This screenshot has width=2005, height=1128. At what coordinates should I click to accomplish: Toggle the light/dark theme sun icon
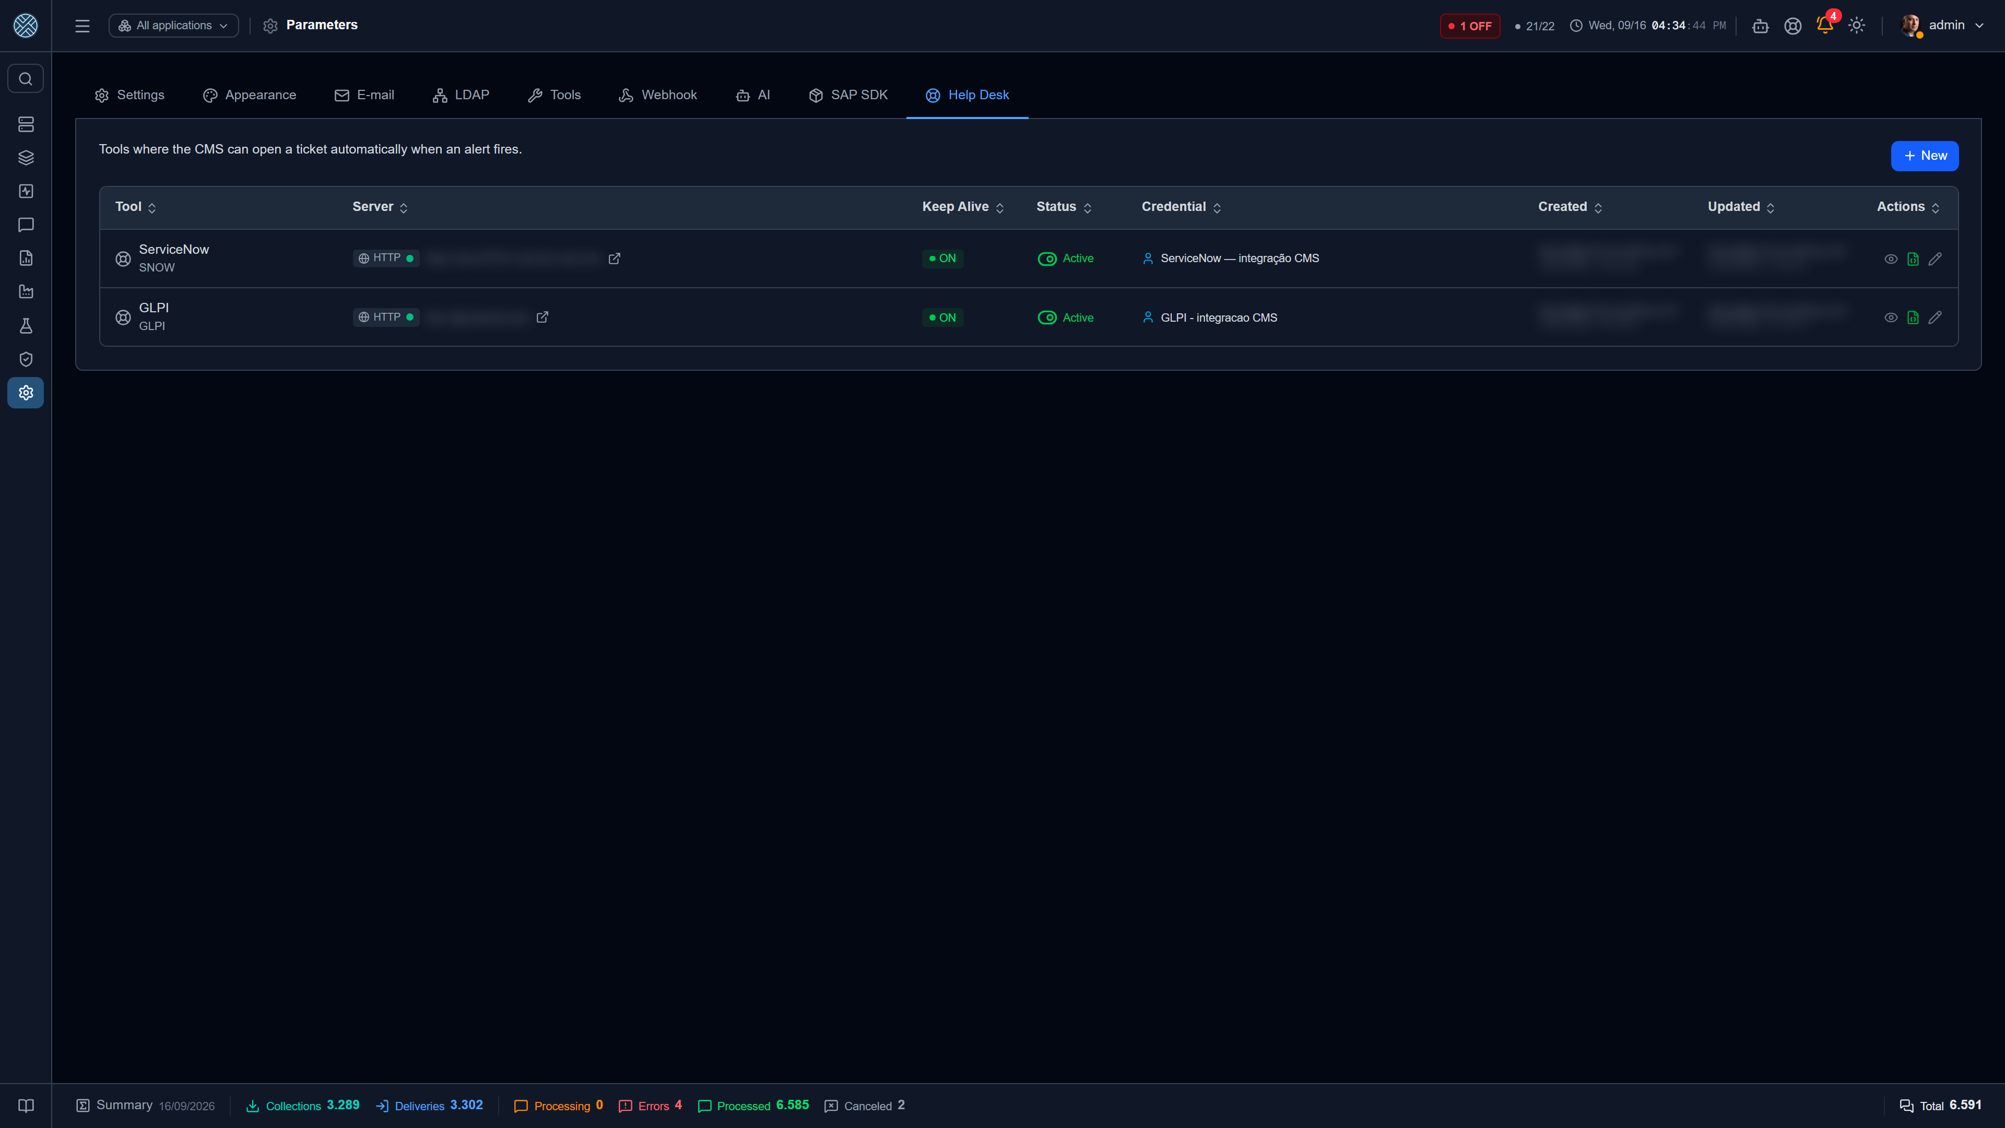pyautogui.click(x=1857, y=26)
